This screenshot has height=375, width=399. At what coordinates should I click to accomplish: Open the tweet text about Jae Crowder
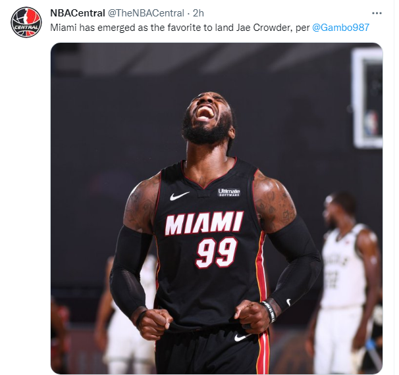(180, 28)
